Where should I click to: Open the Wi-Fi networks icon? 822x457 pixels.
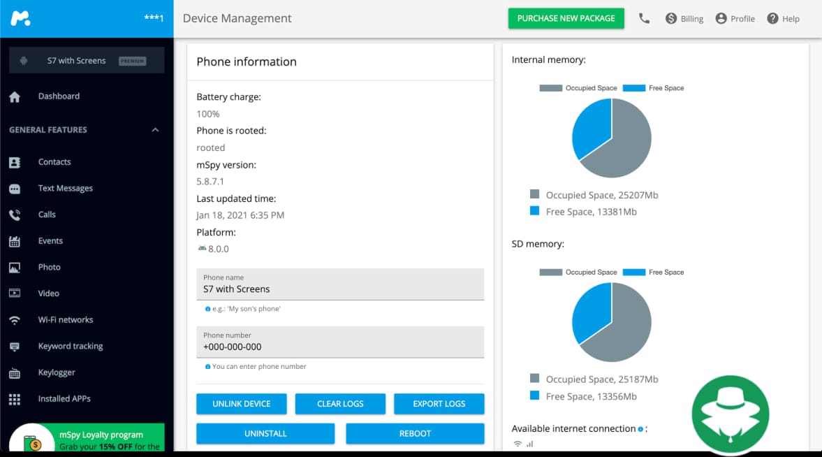click(x=15, y=320)
